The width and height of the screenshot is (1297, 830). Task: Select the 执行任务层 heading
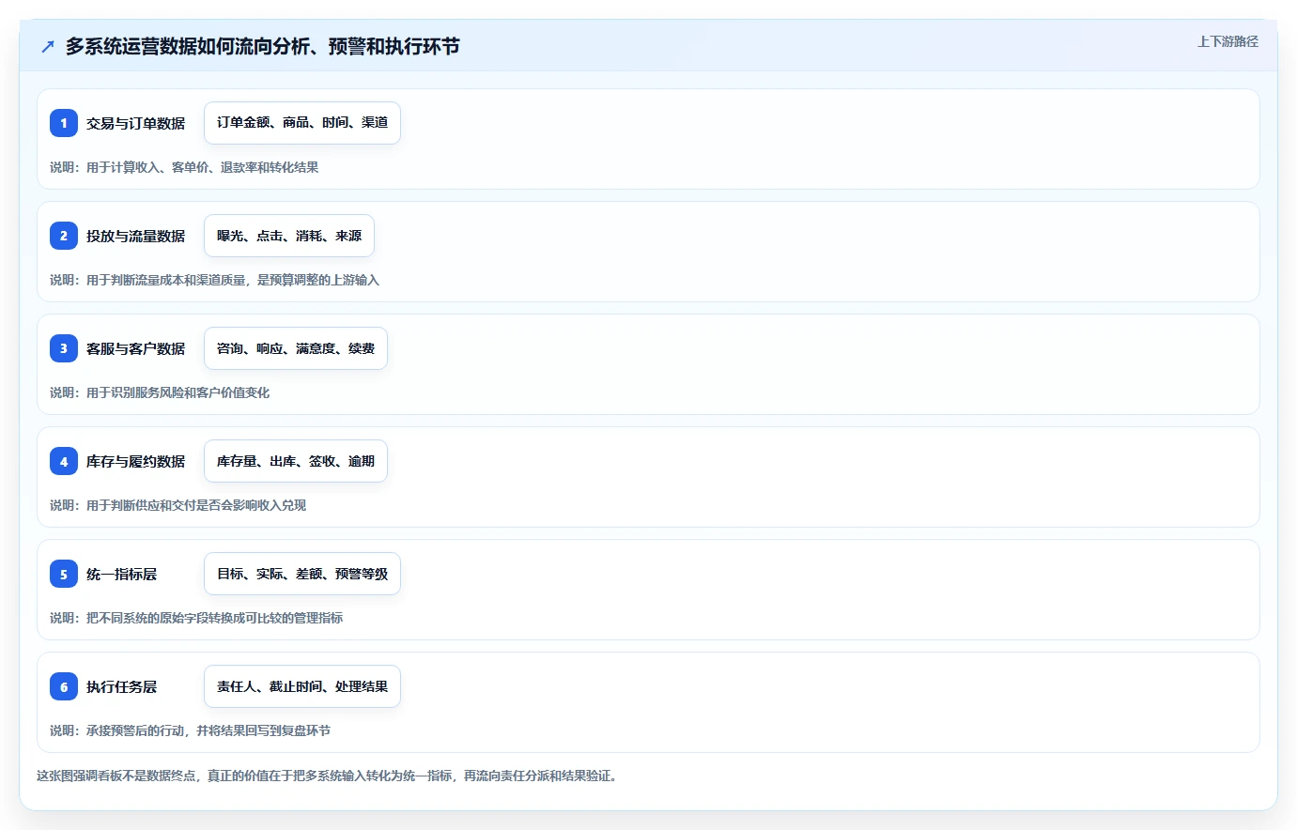click(121, 686)
